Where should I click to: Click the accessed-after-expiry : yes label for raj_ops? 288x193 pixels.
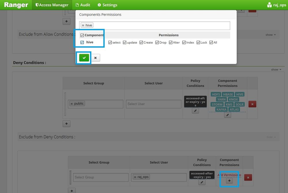[202, 175]
